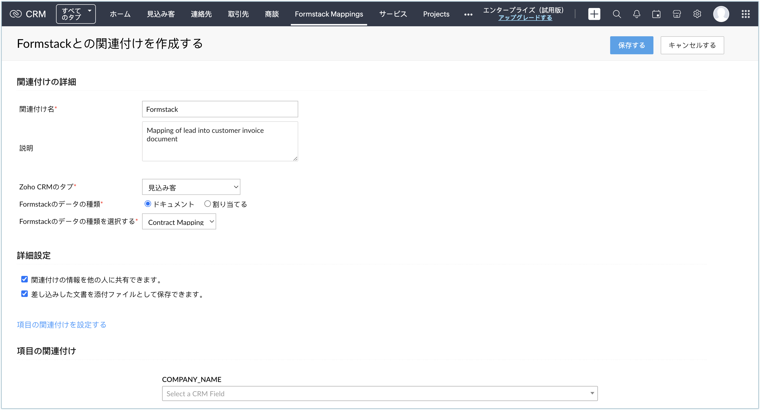Click the 関連付け名 Formstack input field
Viewport: 760px width, 410px height.
[x=220, y=109]
